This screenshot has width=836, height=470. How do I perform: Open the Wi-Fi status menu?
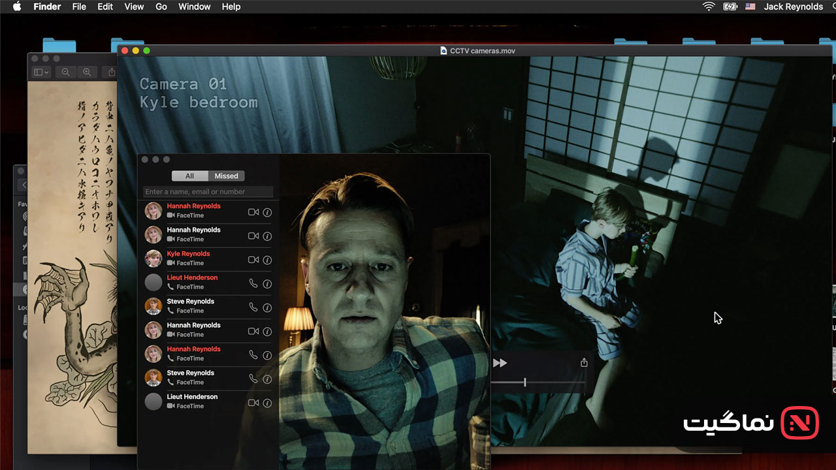pos(709,7)
